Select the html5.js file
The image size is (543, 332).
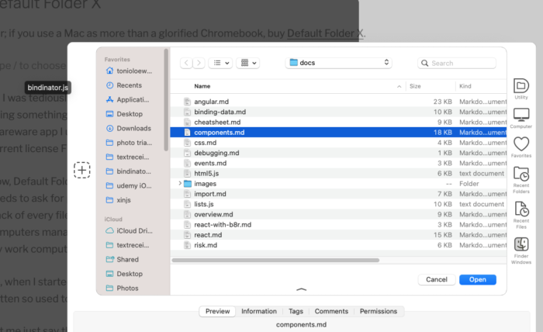[x=338, y=174]
